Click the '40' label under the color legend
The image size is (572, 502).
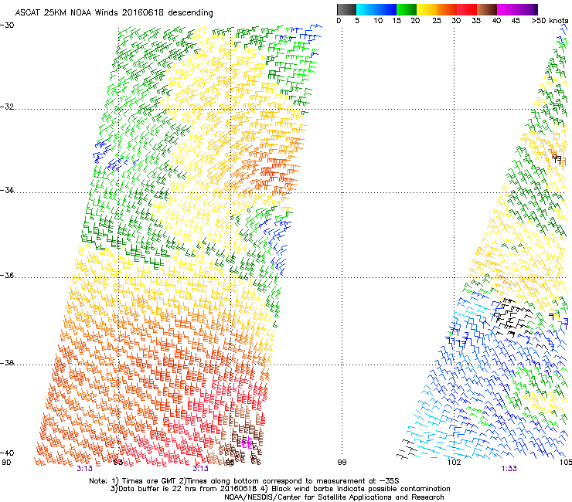(x=496, y=21)
